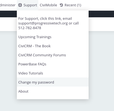This screenshot has width=114, height=111.
Task: Open the Administer menu
Action: [8, 5]
